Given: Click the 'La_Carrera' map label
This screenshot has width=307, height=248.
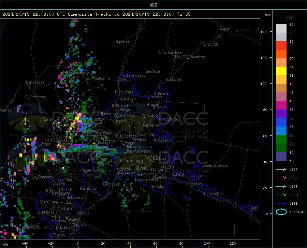Looking at the screenshot, I should click(x=42, y=177).
